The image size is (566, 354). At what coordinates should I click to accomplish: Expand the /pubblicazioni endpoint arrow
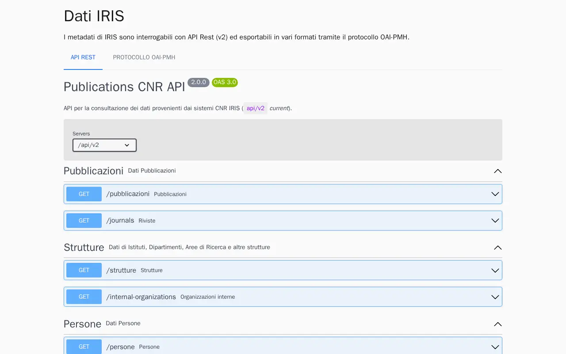(495, 194)
